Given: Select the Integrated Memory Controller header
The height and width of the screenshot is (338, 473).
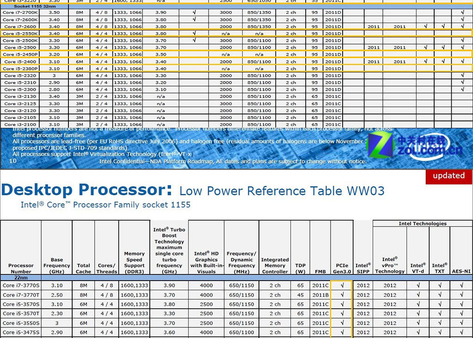Looking at the screenshot, I should click(275, 265).
